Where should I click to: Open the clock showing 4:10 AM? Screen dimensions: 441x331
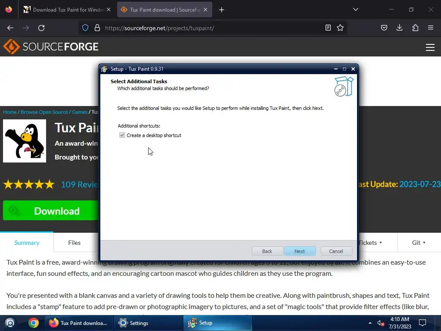pos(400,323)
